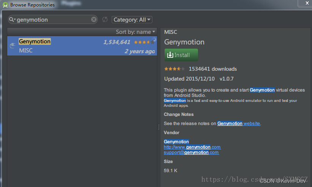This screenshot has width=312, height=187.
Task: Click the support@genymotion.com email link
Action: [x=191, y=152]
